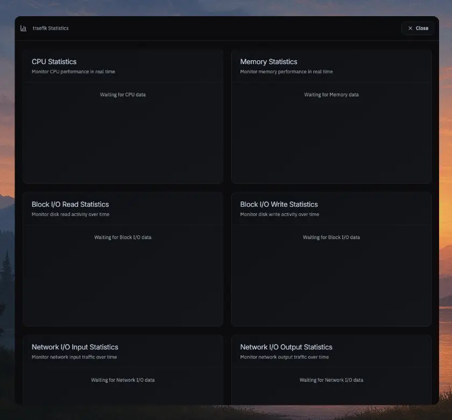Select the Network I/O Input Statistics heading
Viewport: 452px width, 420px height.
75,347
